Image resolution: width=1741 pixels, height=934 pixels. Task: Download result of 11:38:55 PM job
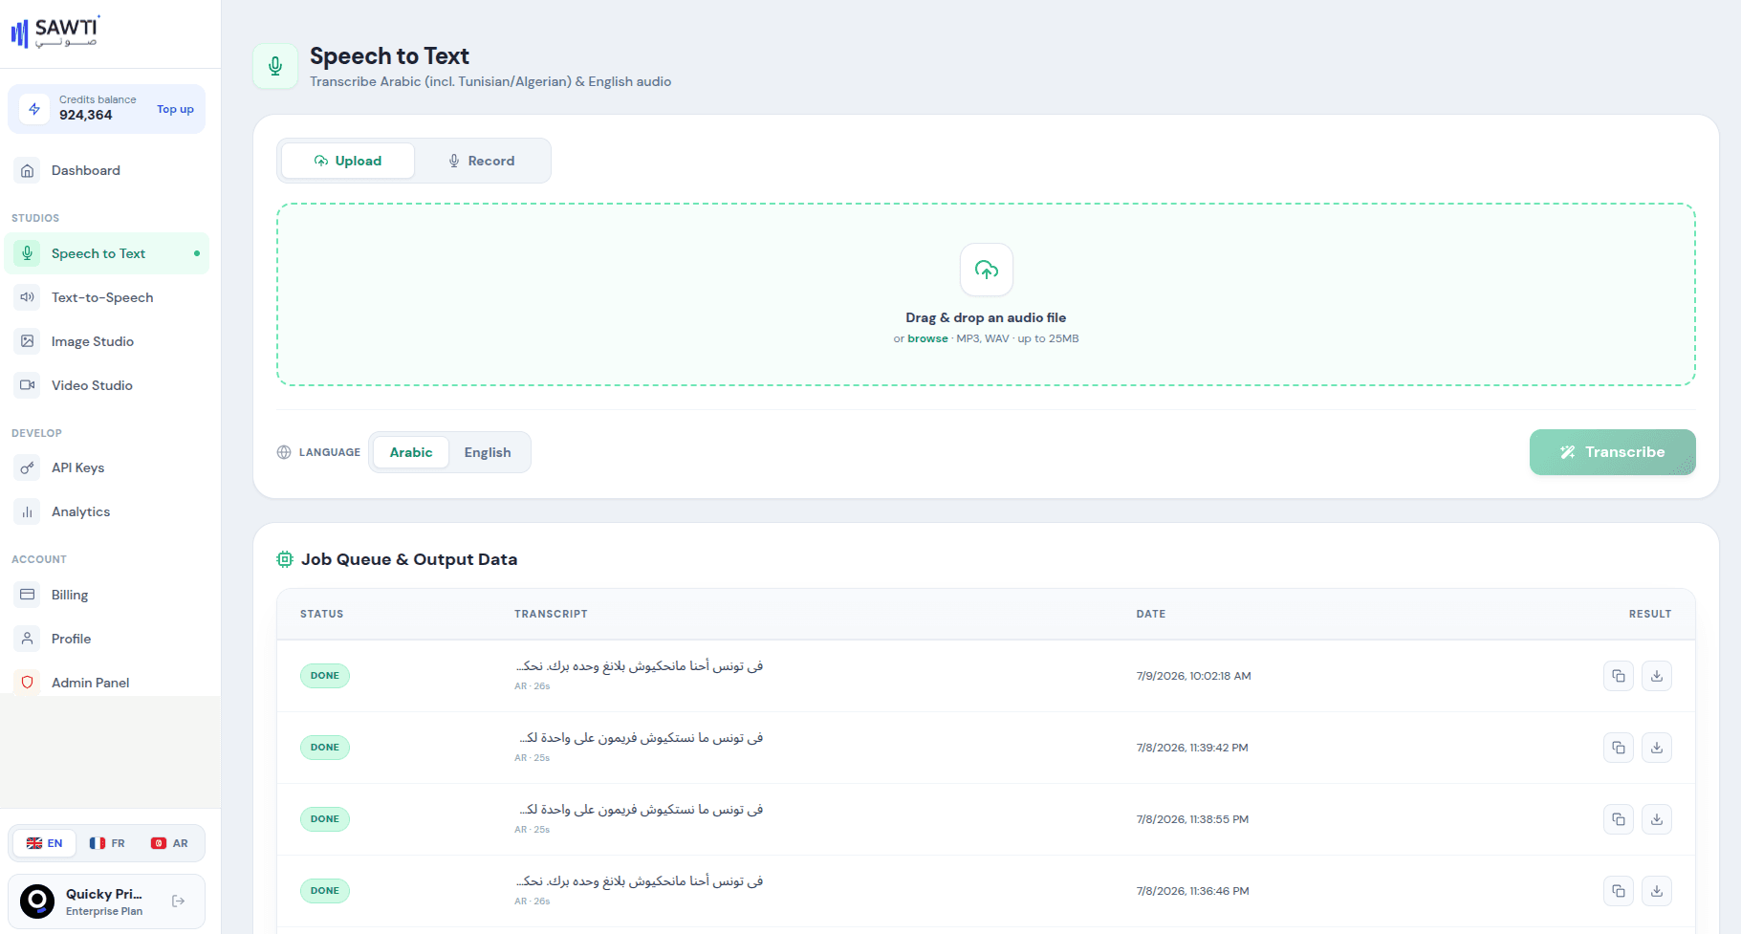(1656, 819)
